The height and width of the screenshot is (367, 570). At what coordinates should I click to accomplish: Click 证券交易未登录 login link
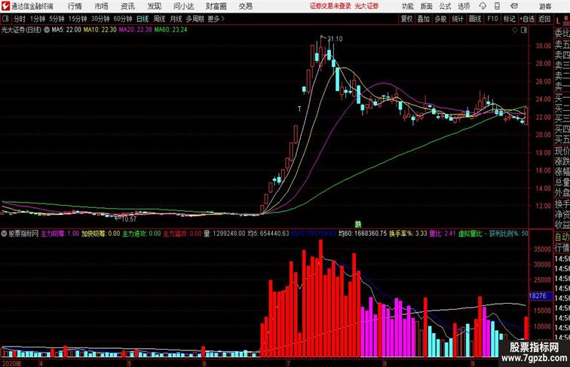[330, 6]
